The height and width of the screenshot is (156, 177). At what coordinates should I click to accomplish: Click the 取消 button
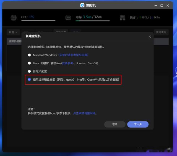[115, 124]
